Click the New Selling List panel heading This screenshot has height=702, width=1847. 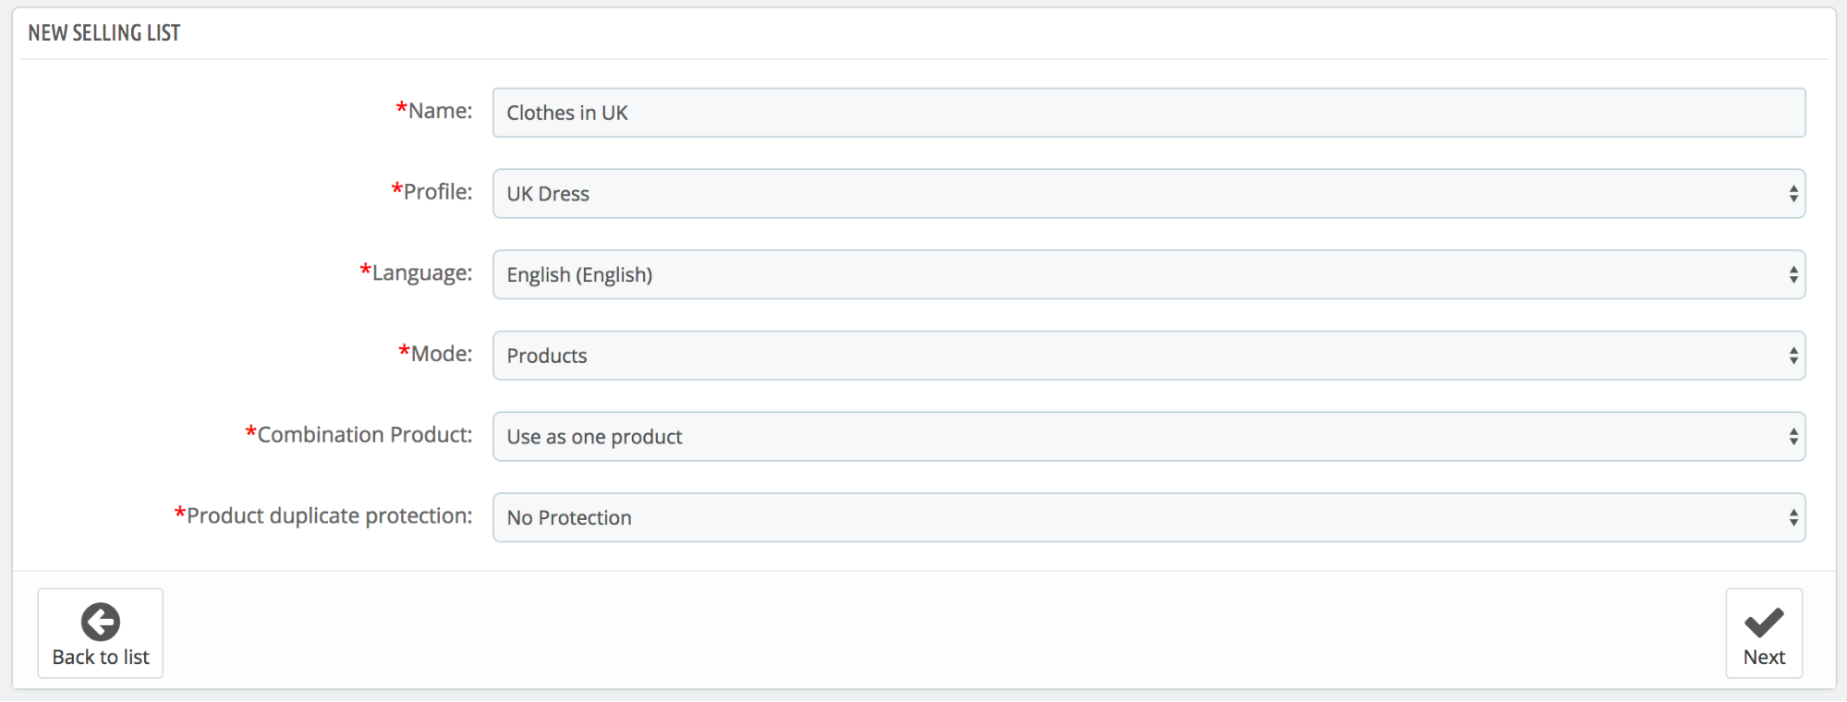coord(104,33)
